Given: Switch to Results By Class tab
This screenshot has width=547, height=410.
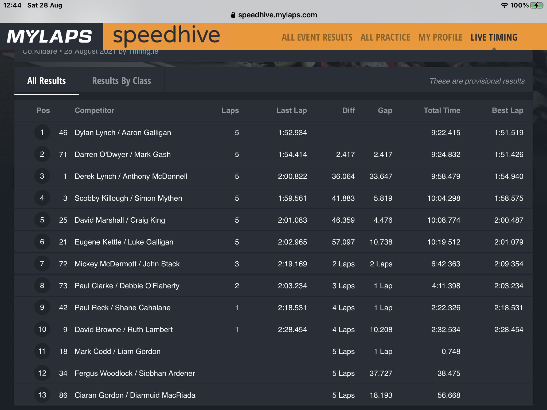Looking at the screenshot, I should 122,81.
